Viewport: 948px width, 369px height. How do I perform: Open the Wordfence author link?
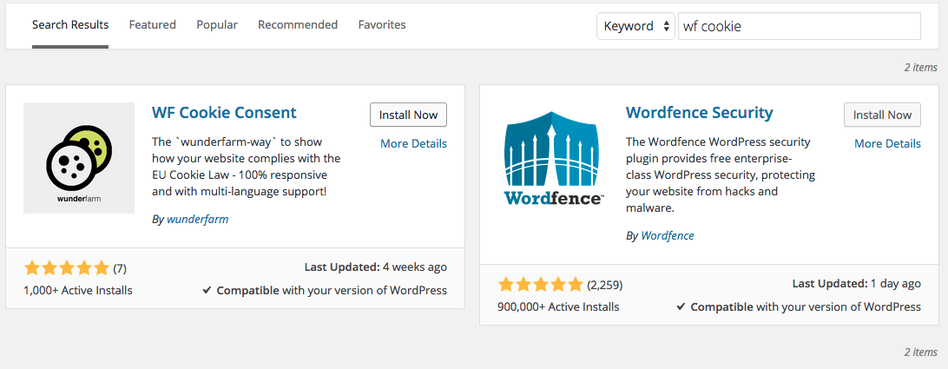(668, 235)
